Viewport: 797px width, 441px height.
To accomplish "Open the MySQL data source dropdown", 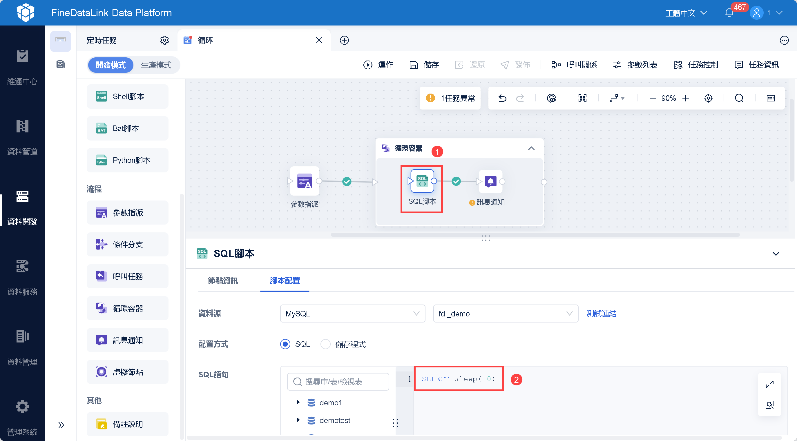I will (x=352, y=314).
